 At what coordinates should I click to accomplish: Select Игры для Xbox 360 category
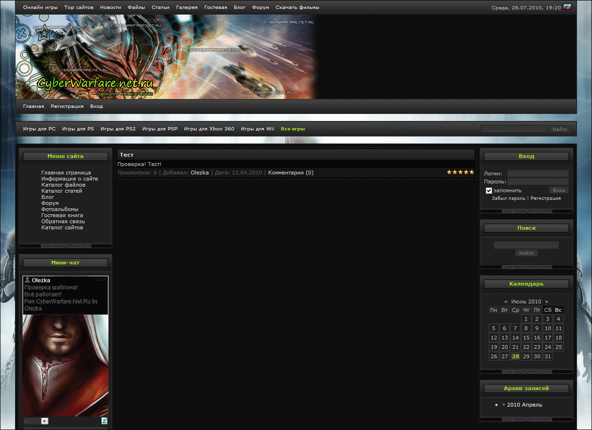pos(209,128)
